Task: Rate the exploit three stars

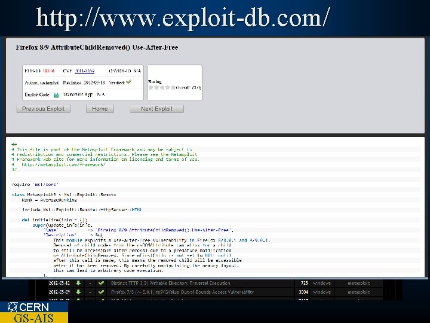Action: (162, 87)
